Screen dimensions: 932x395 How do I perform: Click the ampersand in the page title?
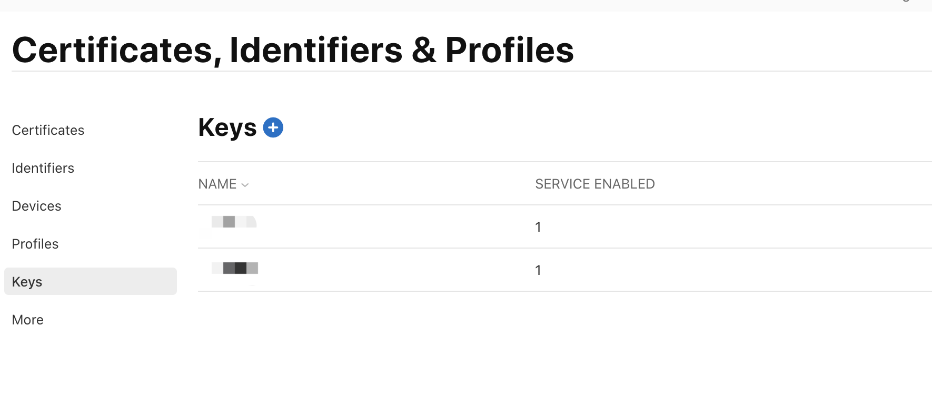[x=424, y=51]
